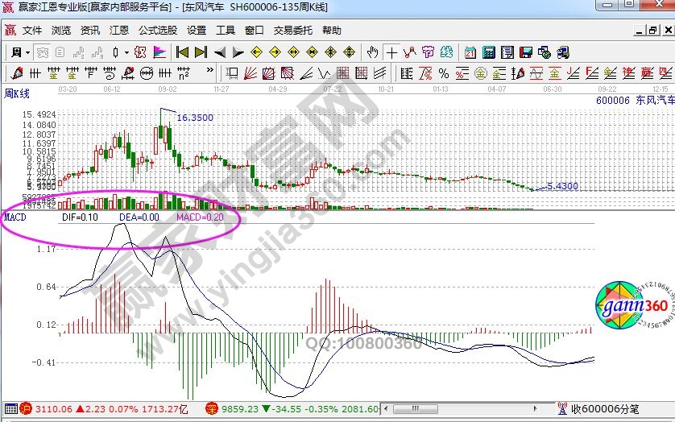Open the 权 price-adjustment tool
675x422 pixels.
[140, 52]
